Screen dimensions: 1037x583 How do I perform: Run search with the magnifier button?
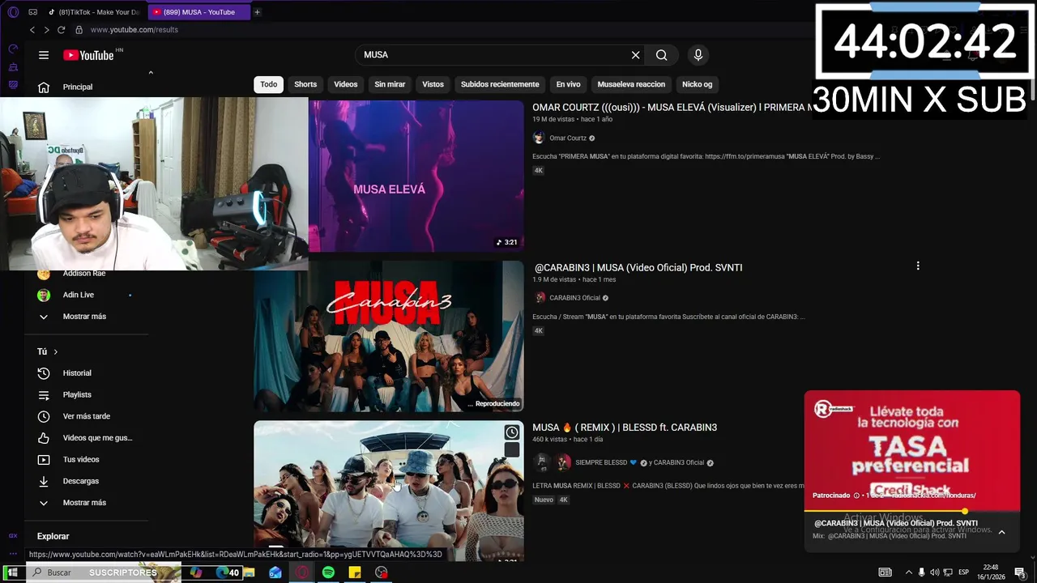(x=662, y=55)
